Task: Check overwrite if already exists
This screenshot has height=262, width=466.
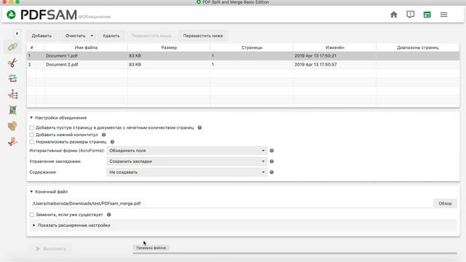Action: tap(32, 215)
